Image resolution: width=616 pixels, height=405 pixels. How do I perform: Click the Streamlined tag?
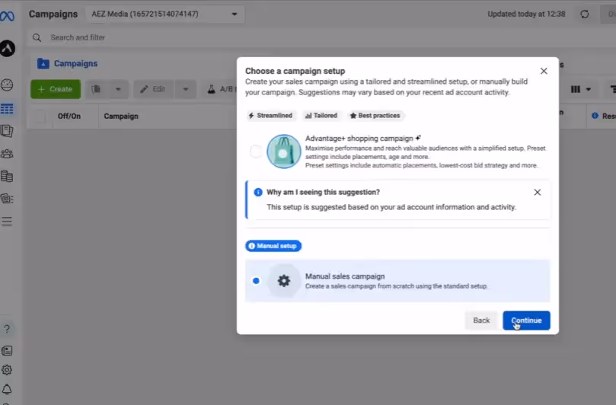click(x=270, y=116)
